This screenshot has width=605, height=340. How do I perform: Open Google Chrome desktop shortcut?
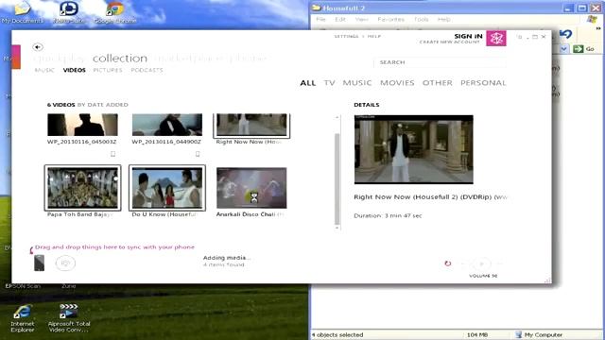pos(114,12)
